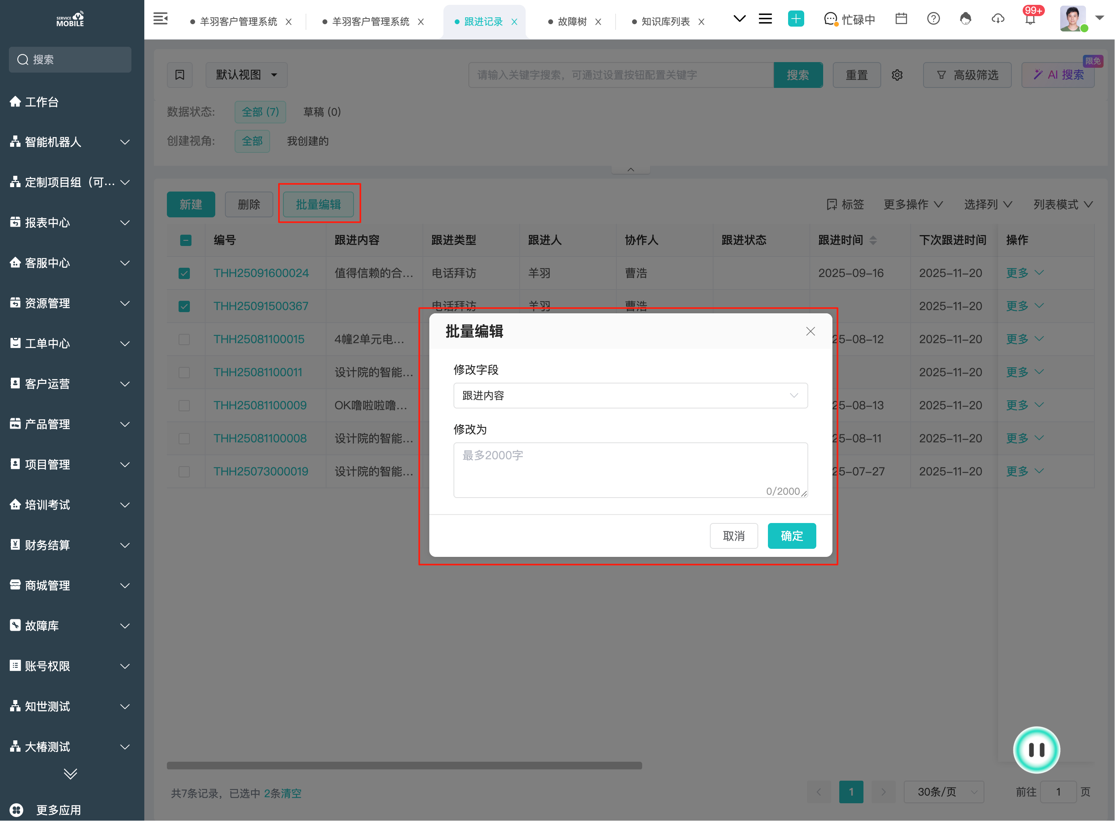The image size is (1115, 821).
Task: Click the AI 搜索 button
Action: (1057, 75)
